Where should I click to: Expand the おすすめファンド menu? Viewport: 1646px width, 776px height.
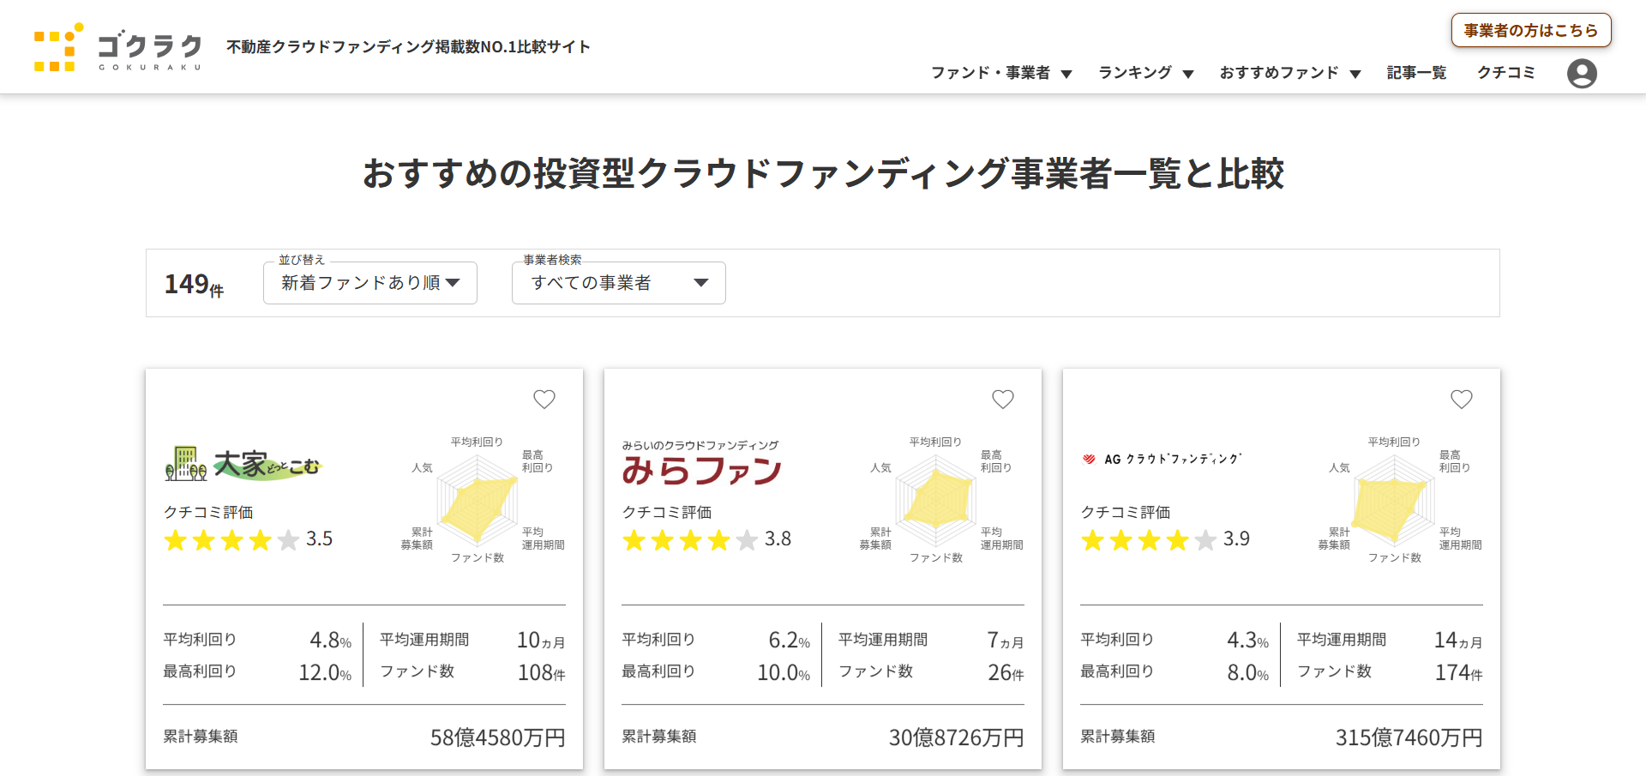point(1289,73)
